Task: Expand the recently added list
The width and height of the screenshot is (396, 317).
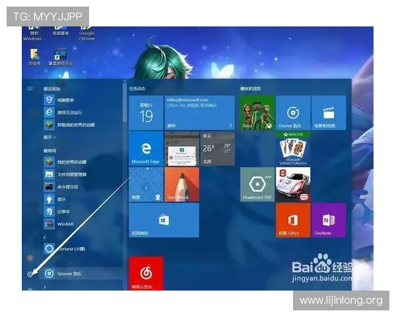Action: [49, 137]
